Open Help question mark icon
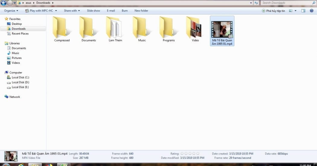 (312, 11)
